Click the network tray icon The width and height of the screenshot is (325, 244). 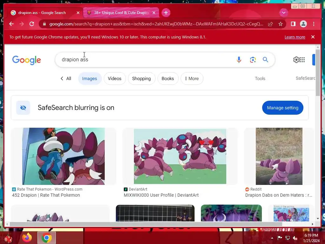[x=288, y=238]
